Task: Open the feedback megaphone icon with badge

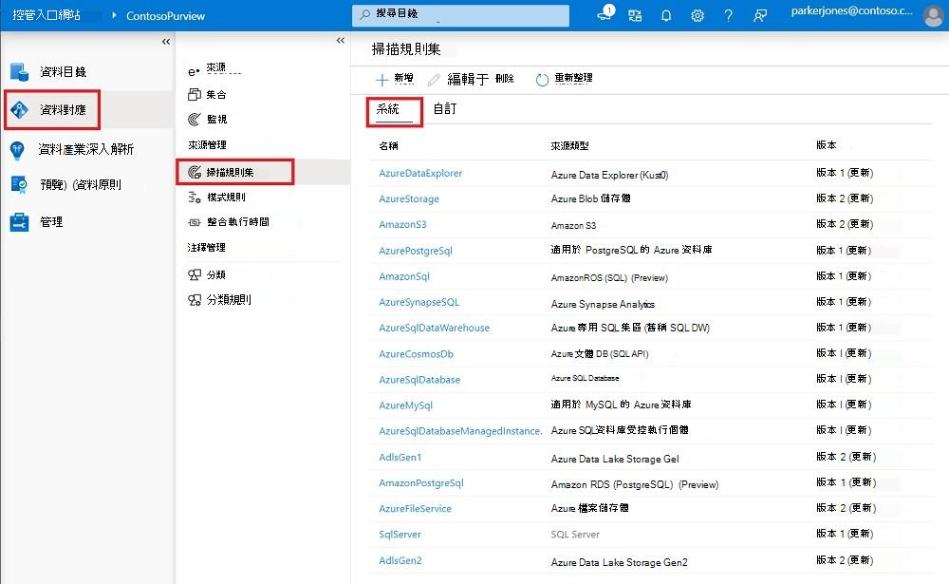Action: point(605,13)
